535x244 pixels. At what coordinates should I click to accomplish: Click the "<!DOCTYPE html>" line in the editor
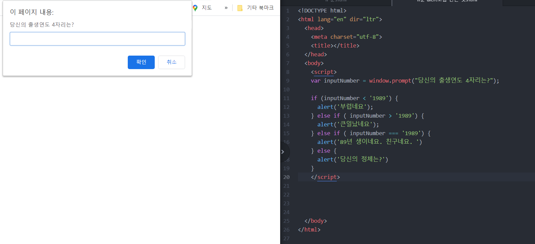322,11
